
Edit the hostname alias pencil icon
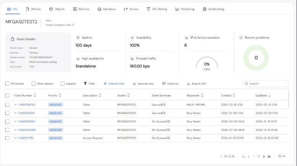coord(73,25)
